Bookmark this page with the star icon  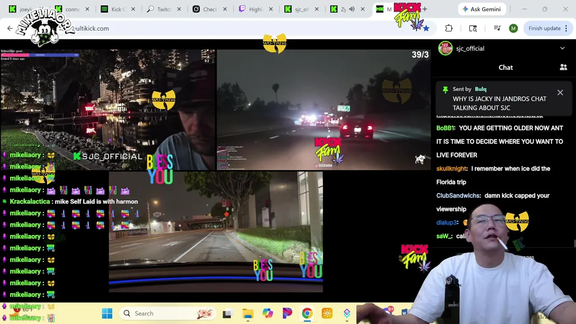[426, 28]
